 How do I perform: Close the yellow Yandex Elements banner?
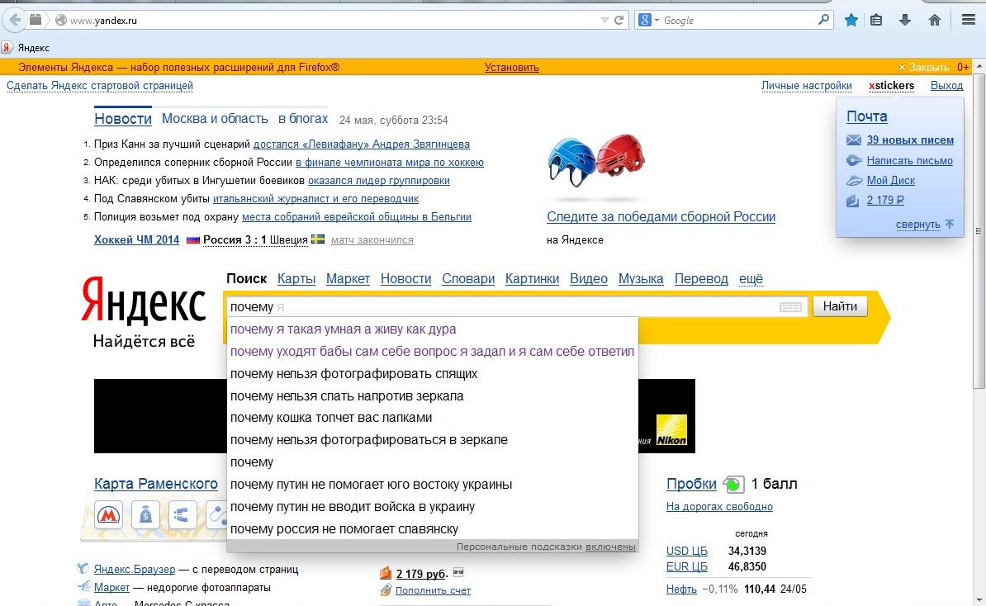924,67
